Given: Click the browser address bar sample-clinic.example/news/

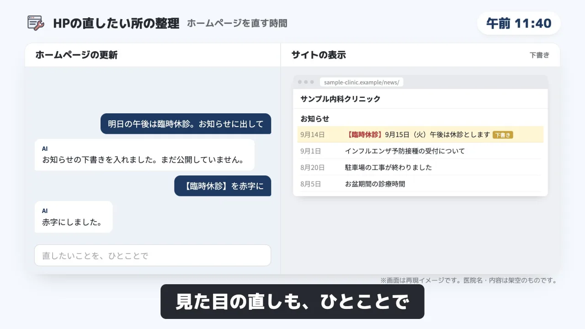Looking at the screenshot, I should [362, 82].
